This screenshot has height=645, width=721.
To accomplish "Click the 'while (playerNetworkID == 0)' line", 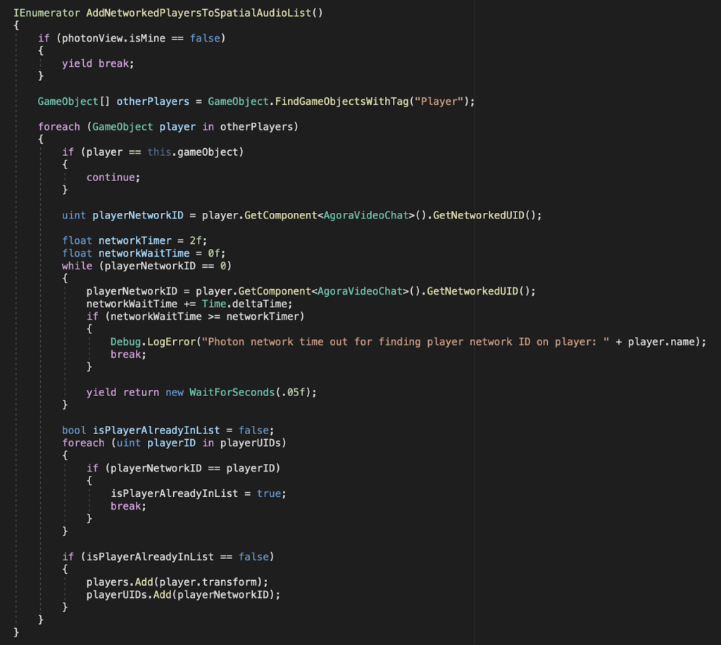I will pyautogui.click(x=146, y=266).
